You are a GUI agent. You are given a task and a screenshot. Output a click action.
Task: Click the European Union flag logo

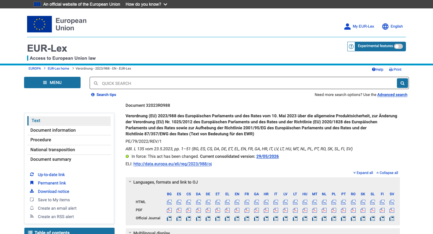39,24
